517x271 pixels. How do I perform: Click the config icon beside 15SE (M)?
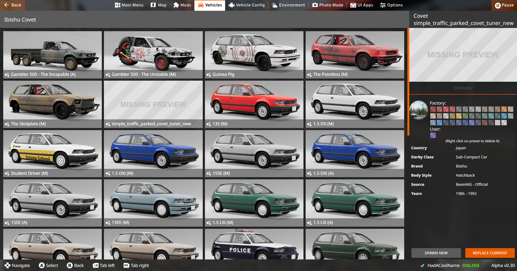click(209, 173)
